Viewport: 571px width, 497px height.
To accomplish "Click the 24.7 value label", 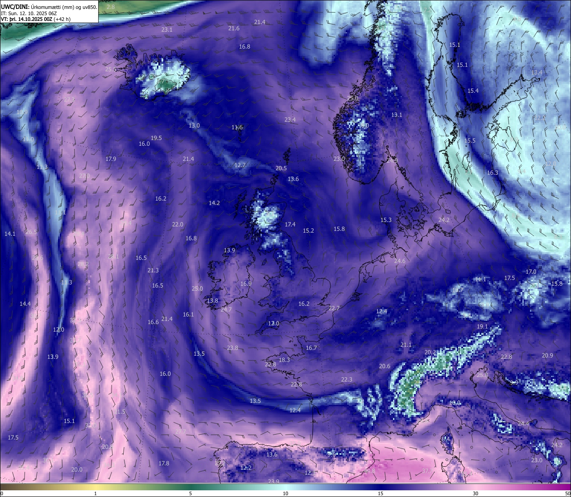I will (226, 309).
